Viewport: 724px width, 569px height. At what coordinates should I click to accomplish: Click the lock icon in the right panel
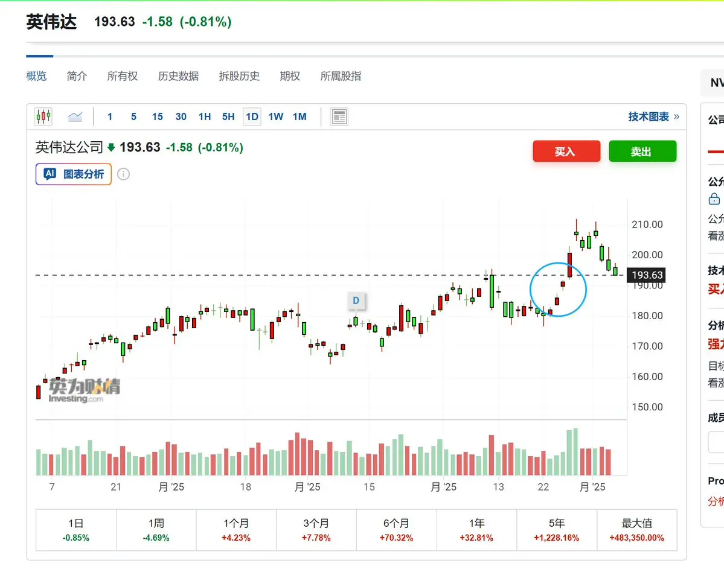[714, 199]
